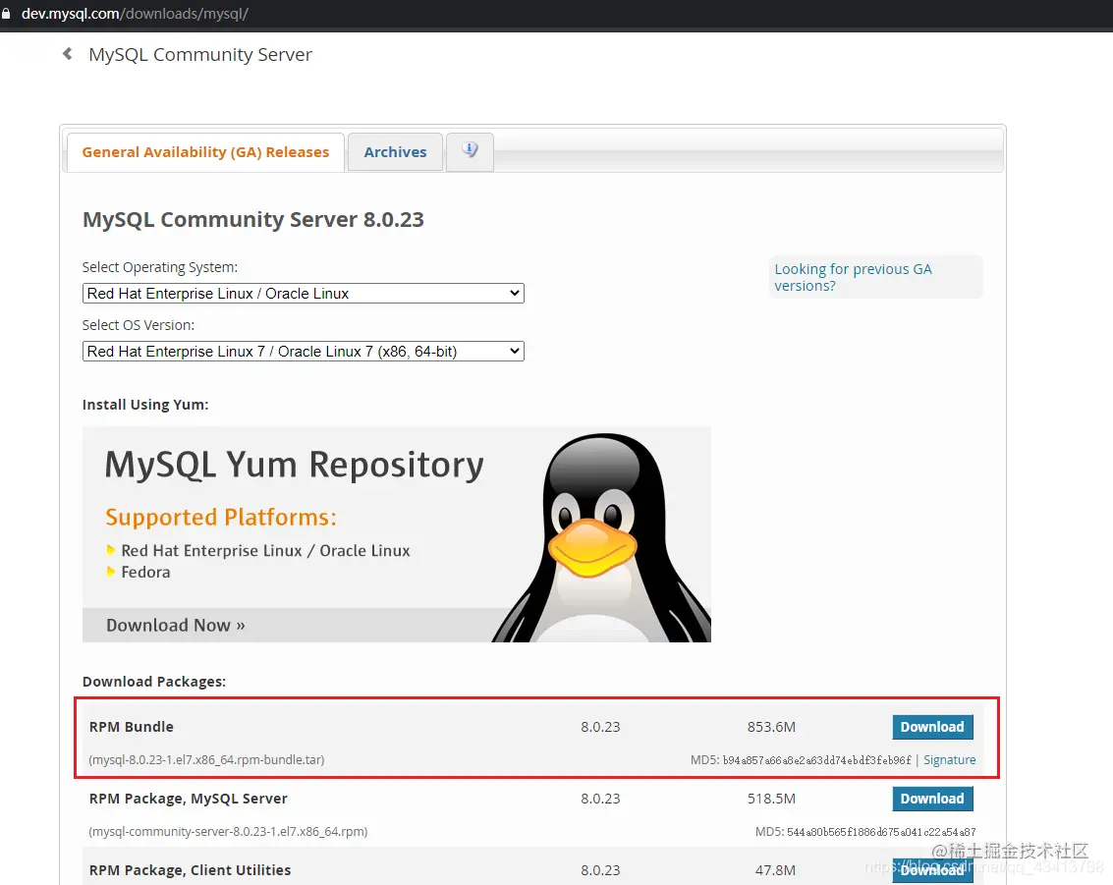The image size is (1113, 885).
Task: Open the Signature link for RPM Bundle
Action: click(x=949, y=759)
